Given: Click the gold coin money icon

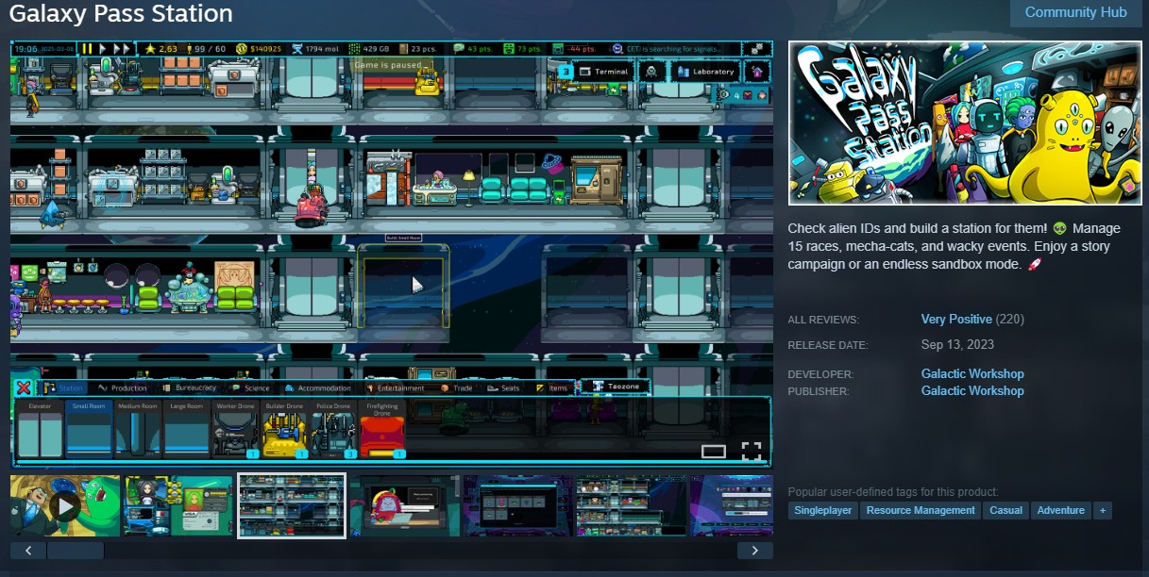Looking at the screenshot, I should point(241,48).
